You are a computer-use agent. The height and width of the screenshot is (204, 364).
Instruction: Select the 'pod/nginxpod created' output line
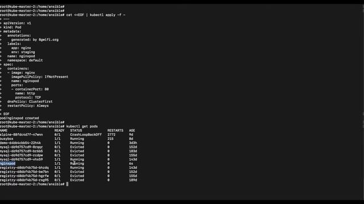(x=19, y=118)
